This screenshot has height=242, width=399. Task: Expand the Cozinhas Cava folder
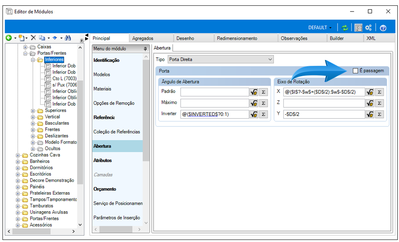point(18,155)
